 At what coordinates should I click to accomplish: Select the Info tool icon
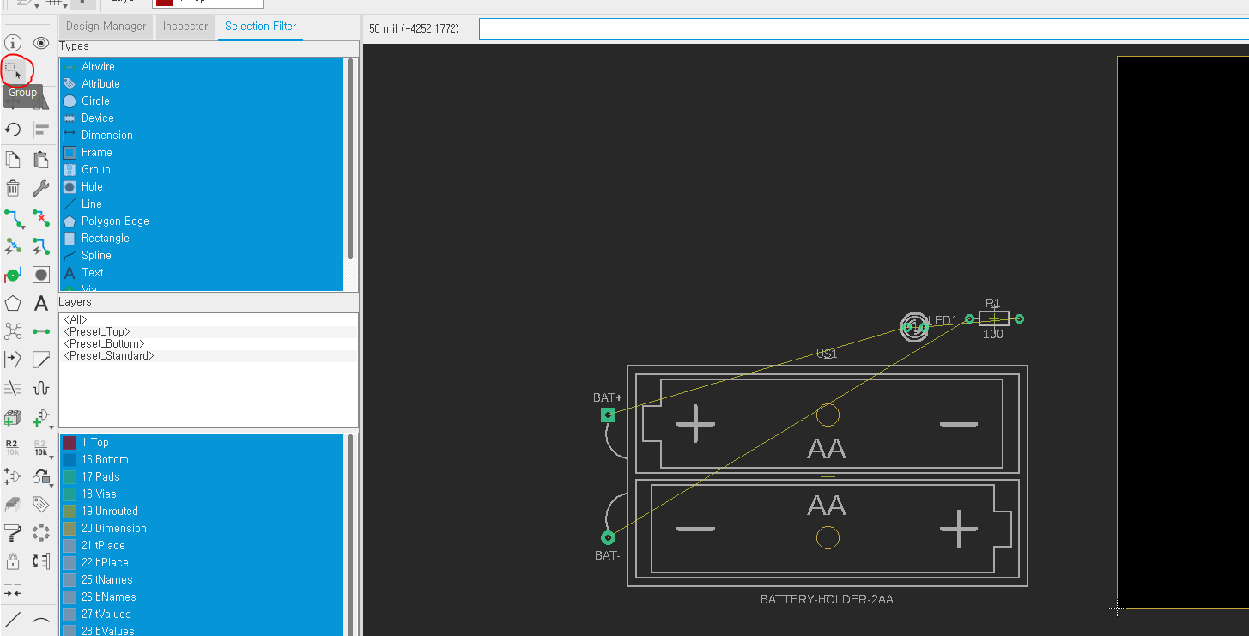(13, 43)
